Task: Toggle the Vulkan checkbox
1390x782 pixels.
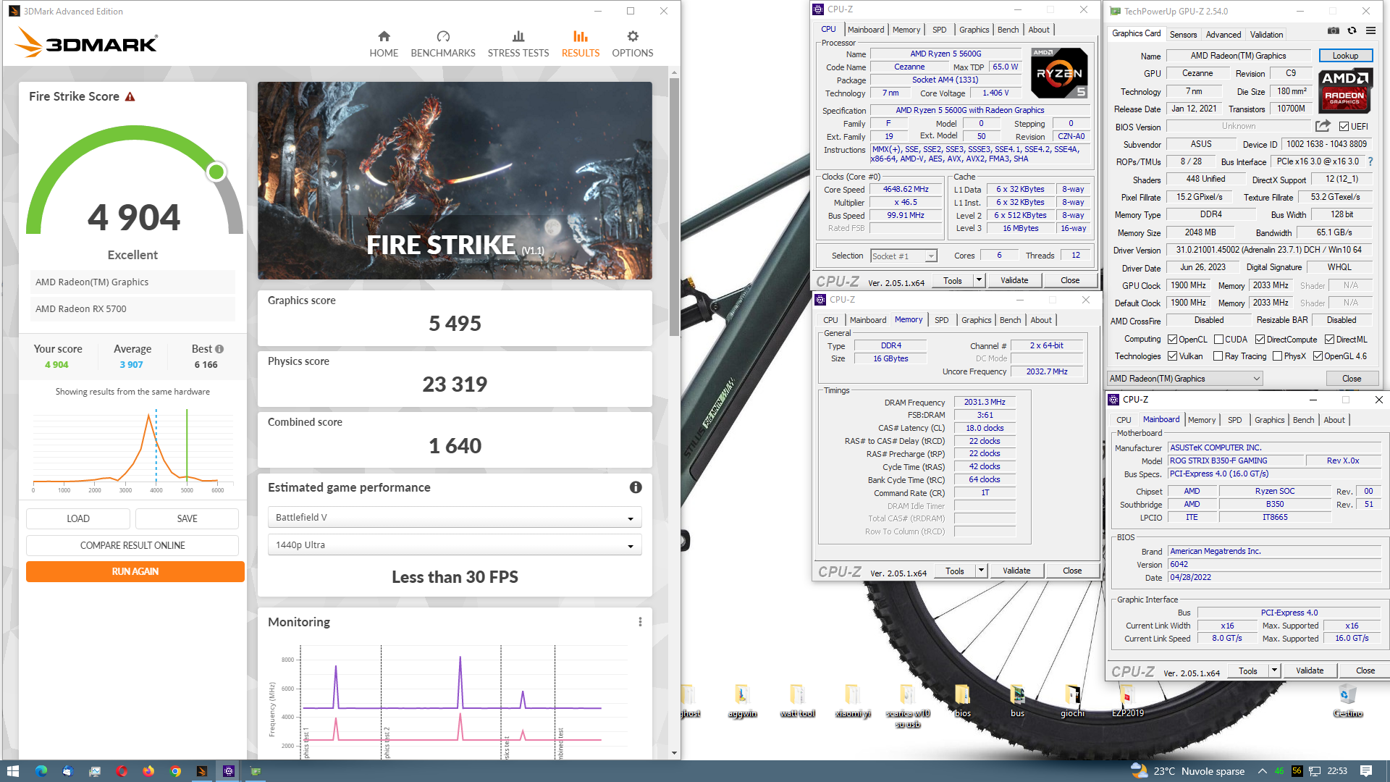Action: tap(1172, 356)
